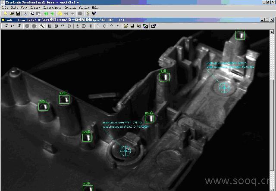The height and width of the screenshot is (191, 276).
Task: Click the open image folder icon in image toolbar
Action: pyautogui.click(x=125, y=26)
